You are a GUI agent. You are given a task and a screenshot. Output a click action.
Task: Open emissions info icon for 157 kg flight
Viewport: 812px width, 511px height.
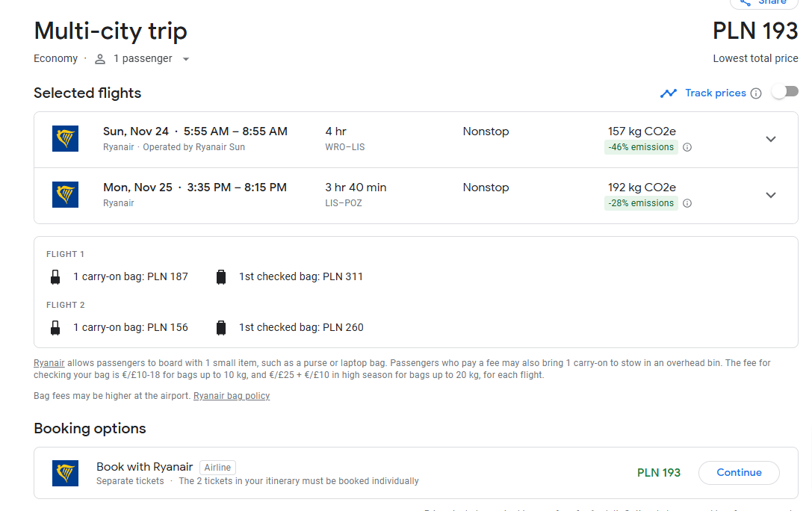[687, 147]
